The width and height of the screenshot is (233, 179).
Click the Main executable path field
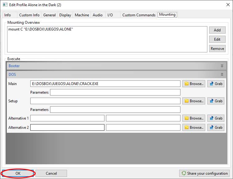click(x=105, y=84)
